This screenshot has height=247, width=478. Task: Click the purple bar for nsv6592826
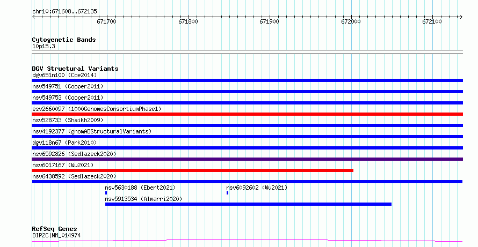point(247,159)
